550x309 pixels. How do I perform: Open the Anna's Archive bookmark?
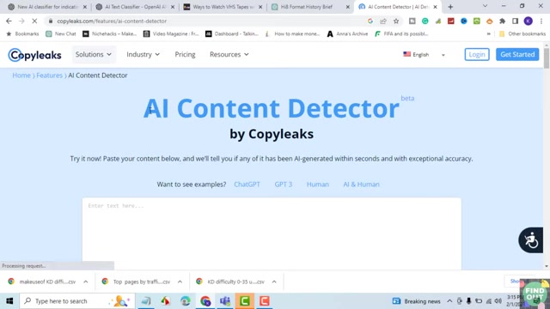[347, 34]
